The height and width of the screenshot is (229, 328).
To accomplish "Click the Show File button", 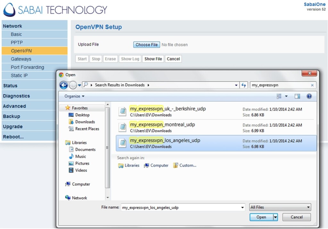I will [153, 59].
